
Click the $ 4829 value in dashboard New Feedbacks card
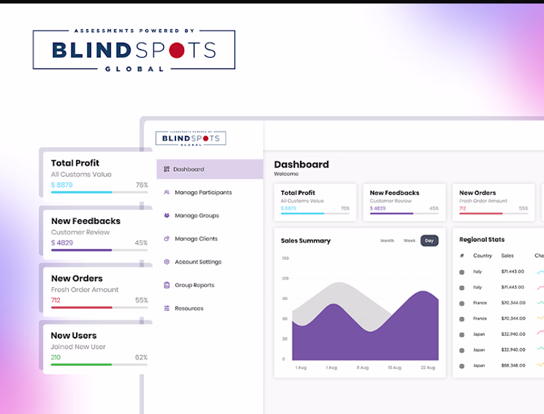[x=378, y=208]
